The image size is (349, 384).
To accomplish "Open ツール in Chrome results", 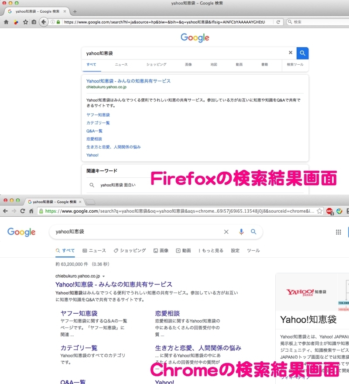I will [x=253, y=250].
